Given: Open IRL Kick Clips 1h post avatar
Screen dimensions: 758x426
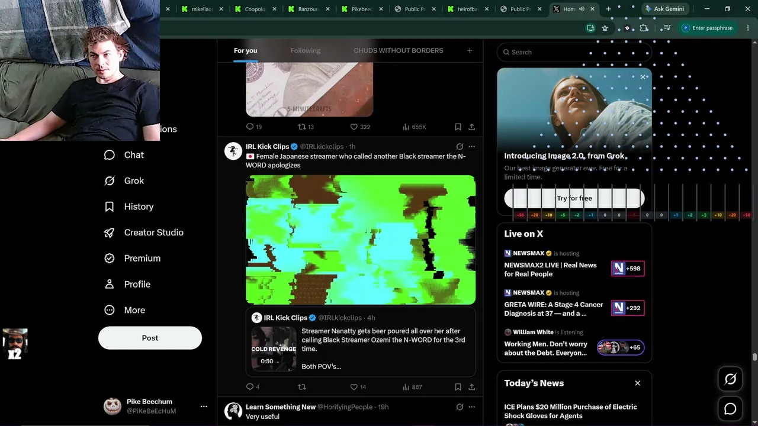Looking at the screenshot, I should [233, 151].
